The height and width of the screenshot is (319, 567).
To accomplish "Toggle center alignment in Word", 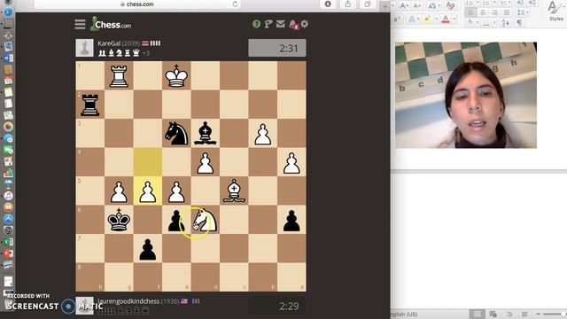I will point(483,12).
